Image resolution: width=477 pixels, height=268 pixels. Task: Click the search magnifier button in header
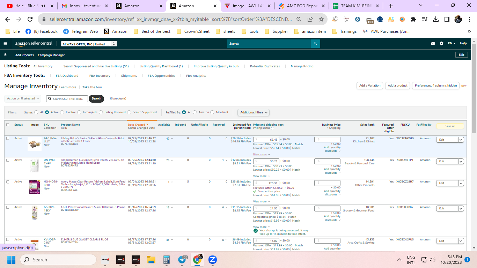coord(315,44)
